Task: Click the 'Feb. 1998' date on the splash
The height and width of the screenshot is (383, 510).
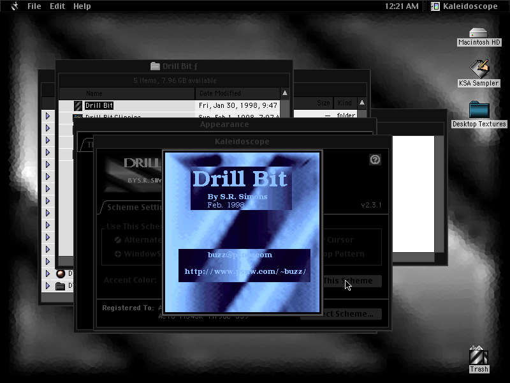Action: [x=226, y=205]
